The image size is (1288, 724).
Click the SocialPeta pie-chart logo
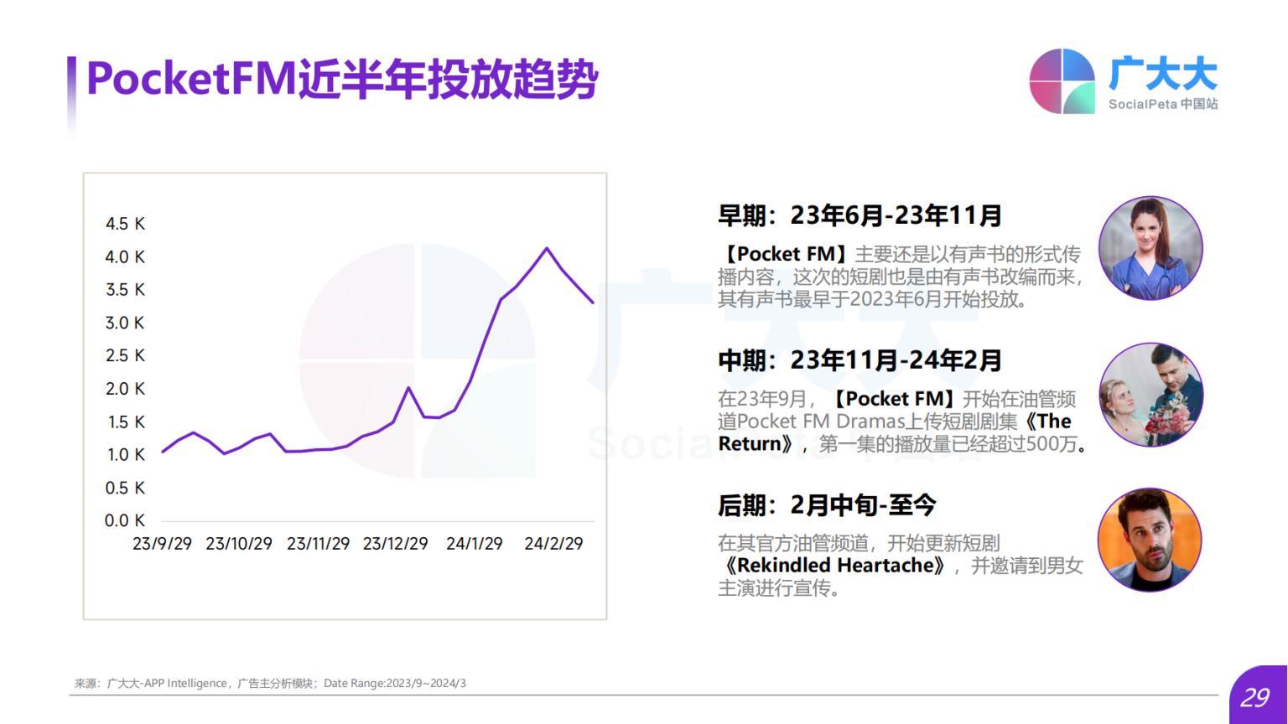pyautogui.click(x=1061, y=80)
